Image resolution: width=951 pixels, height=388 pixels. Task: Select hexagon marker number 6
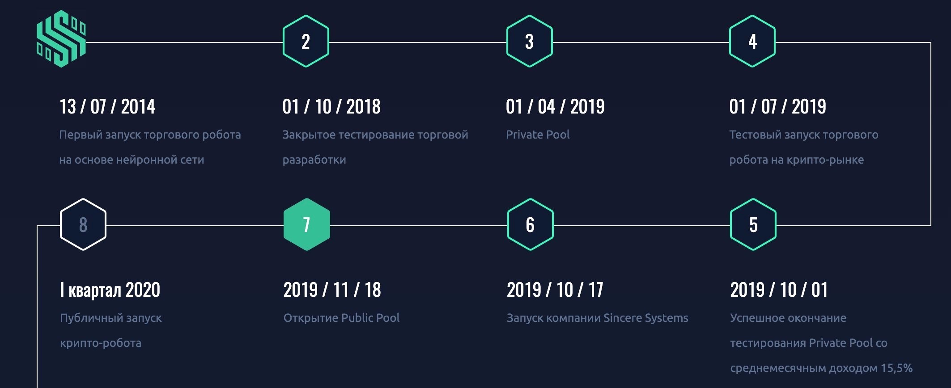(x=530, y=225)
